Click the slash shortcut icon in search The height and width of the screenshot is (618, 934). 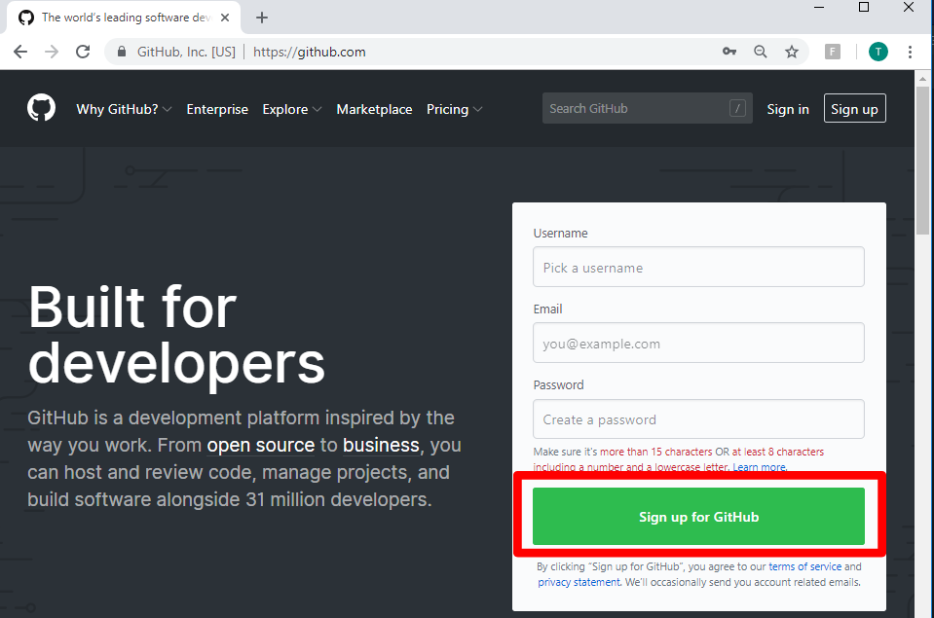coord(737,108)
